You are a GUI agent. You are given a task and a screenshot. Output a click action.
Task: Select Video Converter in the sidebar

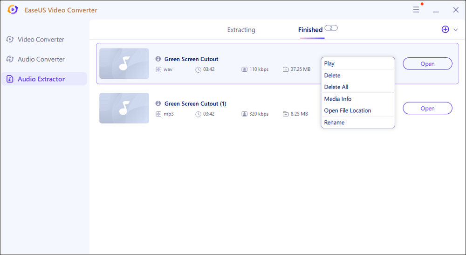41,40
